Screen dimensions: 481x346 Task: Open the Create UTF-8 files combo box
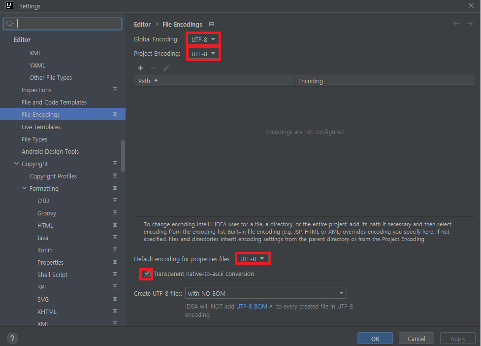click(x=266, y=293)
